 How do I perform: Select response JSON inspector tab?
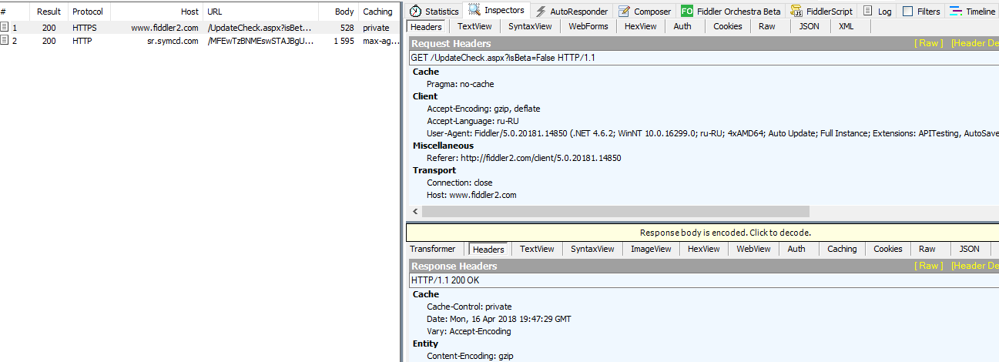[x=970, y=249]
